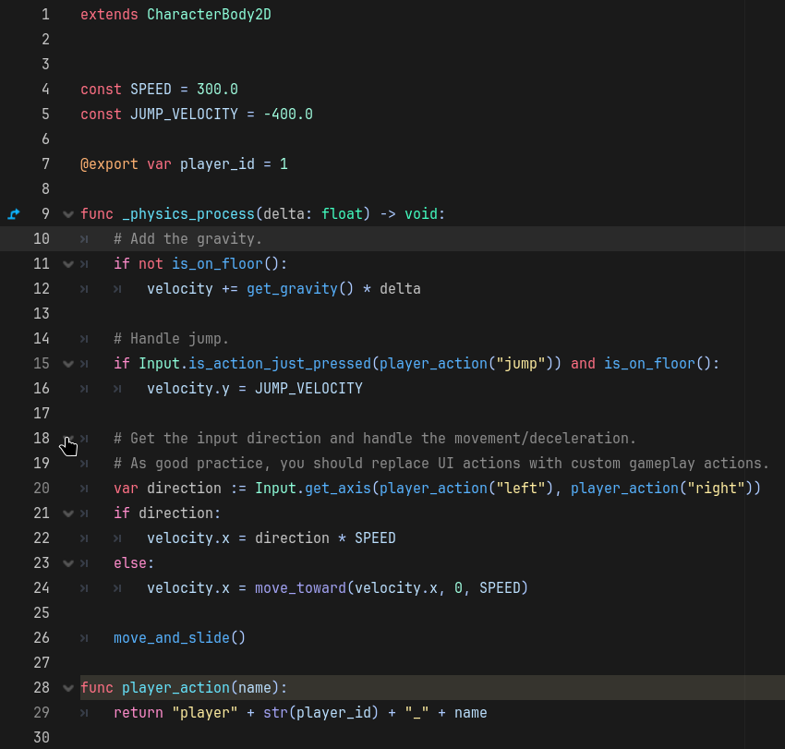
Task: Collapse the 'if direction:' block at line 21
Action: (68, 513)
